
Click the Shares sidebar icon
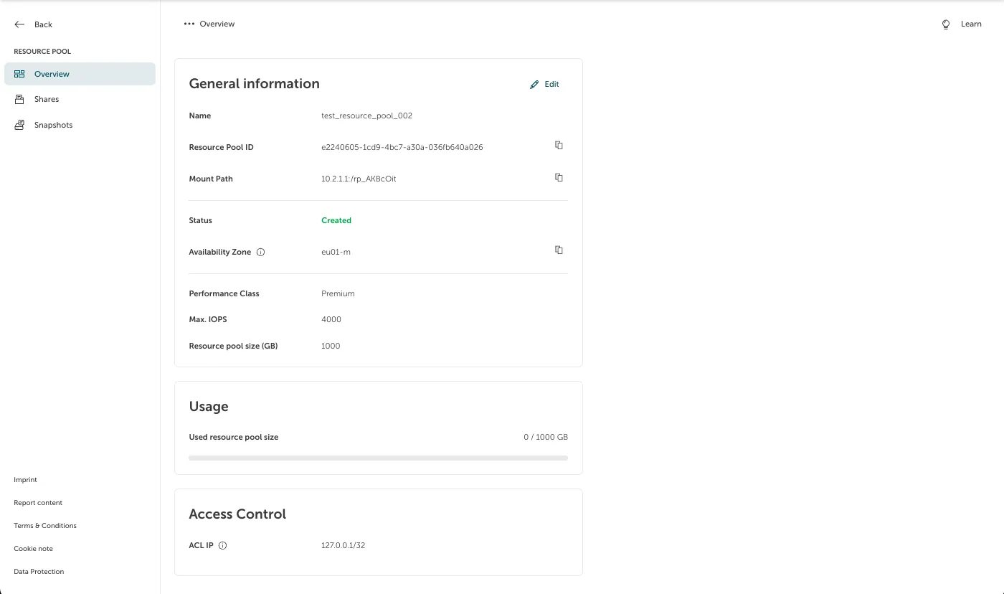tap(19, 100)
